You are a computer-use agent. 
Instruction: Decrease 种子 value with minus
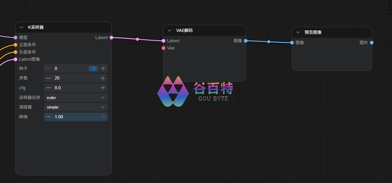(x=49, y=68)
